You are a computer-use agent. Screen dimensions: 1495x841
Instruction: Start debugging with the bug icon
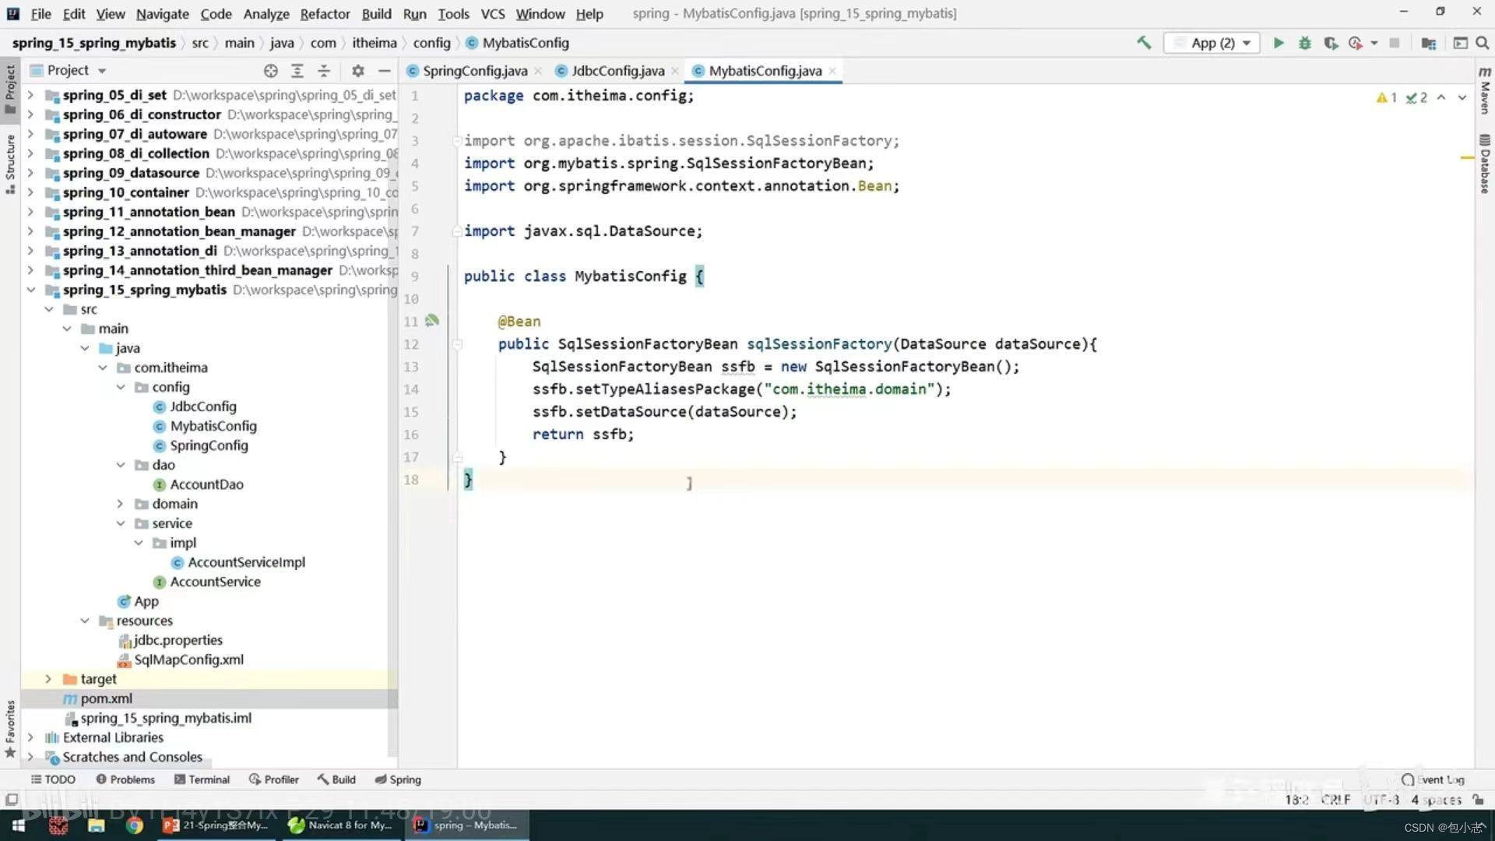tap(1304, 43)
